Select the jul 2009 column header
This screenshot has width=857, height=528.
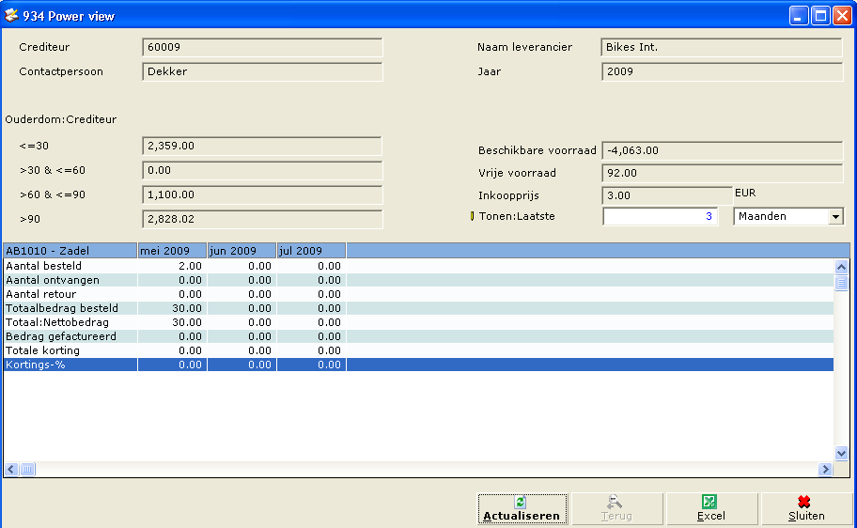click(311, 251)
